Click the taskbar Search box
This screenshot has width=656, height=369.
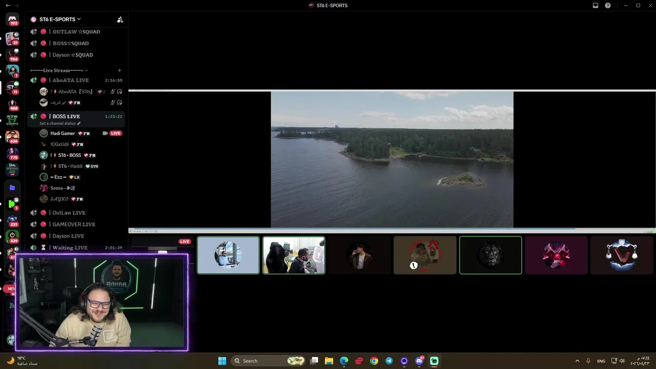(x=269, y=361)
